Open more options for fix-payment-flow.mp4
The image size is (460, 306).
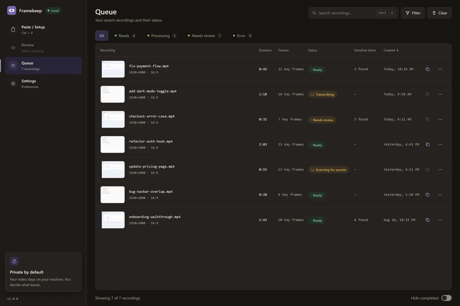coord(440,69)
